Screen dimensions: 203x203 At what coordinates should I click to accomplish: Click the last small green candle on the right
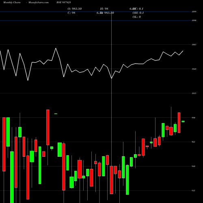click(183, 121)
